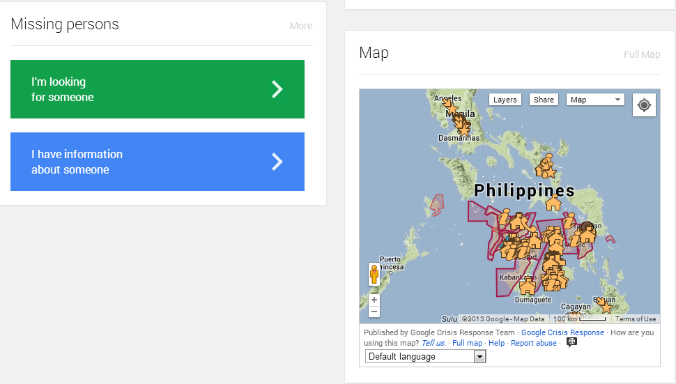Click the globe speech-bubble icon below map
676x384 pixels.
571,343
